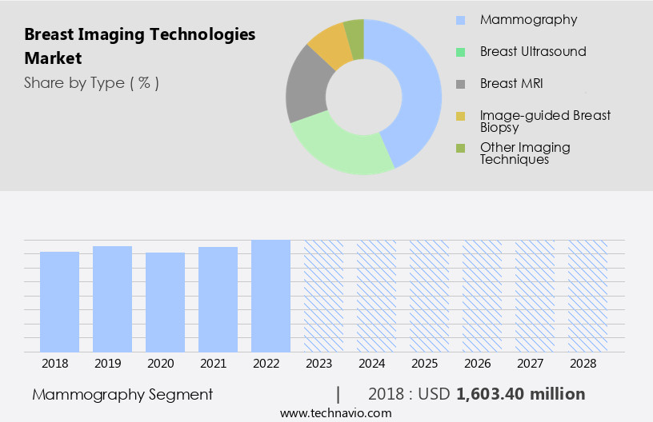The height and width of the screenshot is (422, 653).
Task: Click the Mammography legend color swatch
Action: 460,20
